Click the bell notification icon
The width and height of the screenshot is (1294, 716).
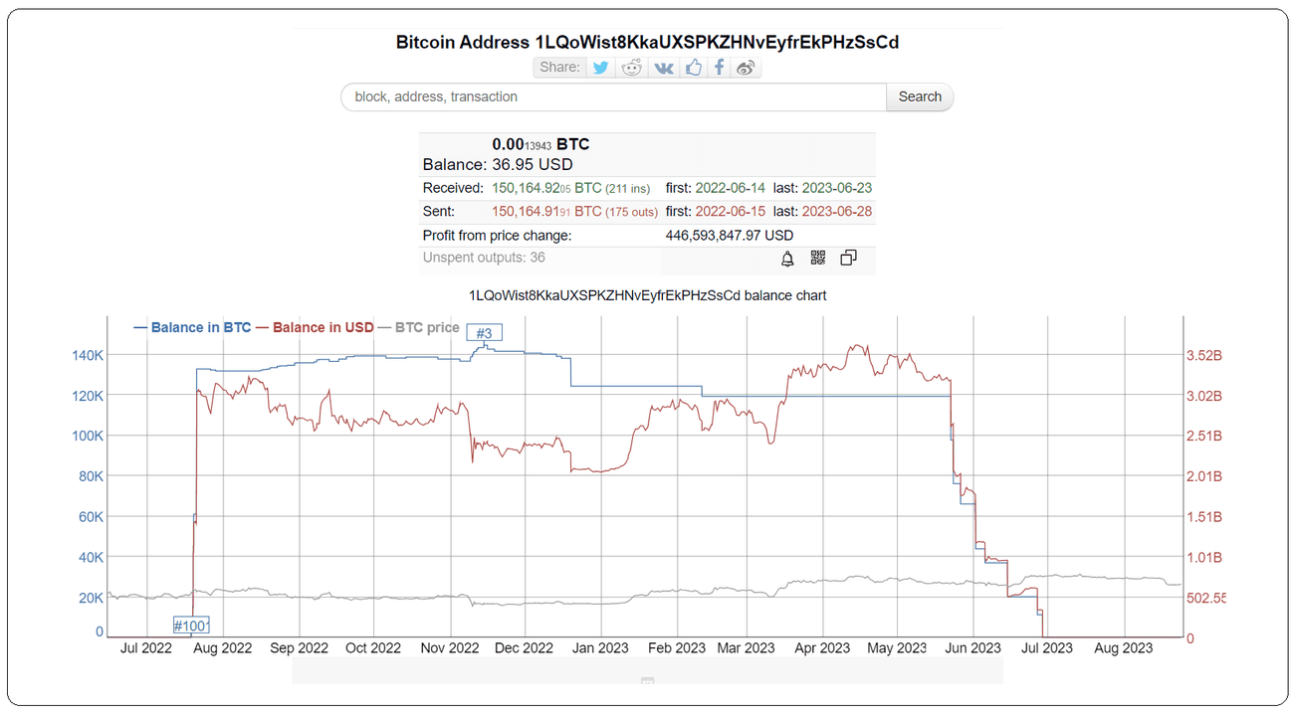tap(787, 259)
